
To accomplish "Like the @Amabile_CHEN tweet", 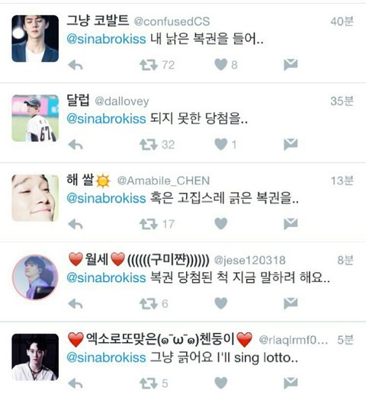I will pos(221,223).
